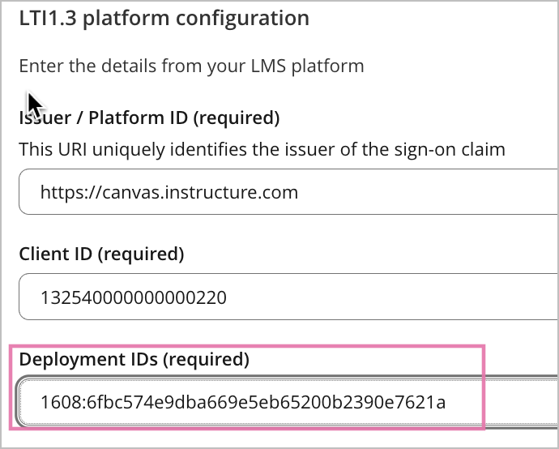Image resolution: width=559 pixels, height=449 pixels.
Task: Place cursor in the 132540000000000220 value
Action: (x=134, y=297)
